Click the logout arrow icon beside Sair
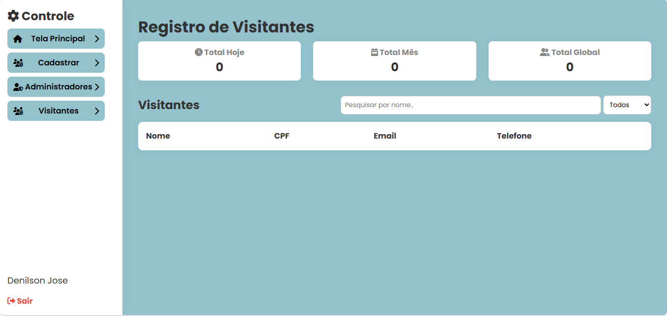 11,301
